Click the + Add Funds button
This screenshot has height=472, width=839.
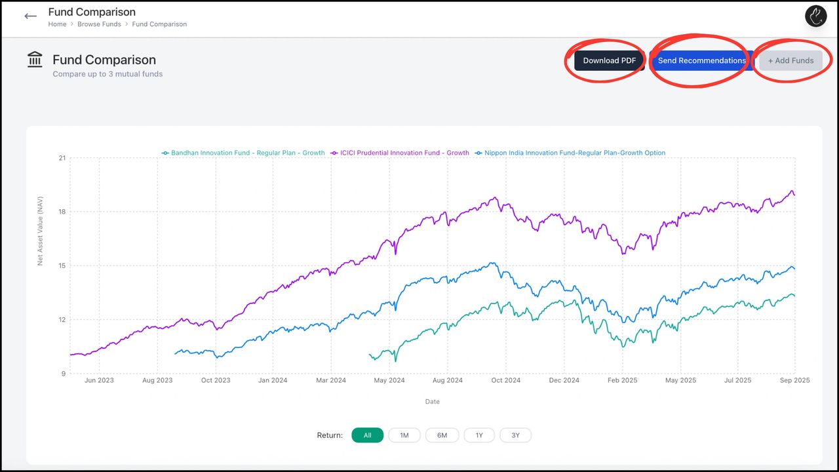click(x=791, y=60)
